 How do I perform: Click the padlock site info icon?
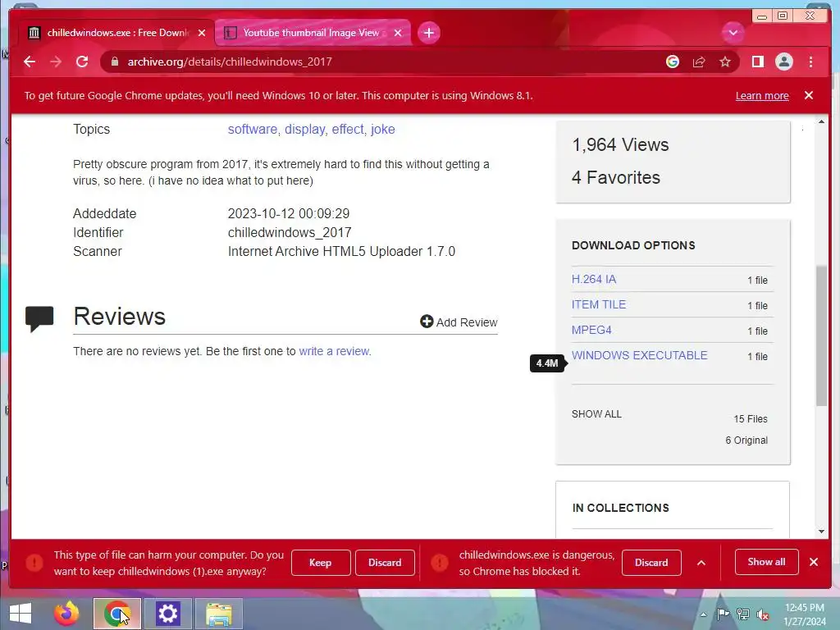[x=114, y=62]
